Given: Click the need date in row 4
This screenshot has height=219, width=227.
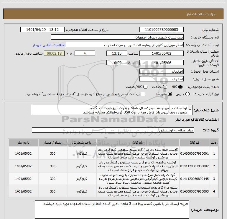Looking at the screenshot, I should click(x=23, y=191).
